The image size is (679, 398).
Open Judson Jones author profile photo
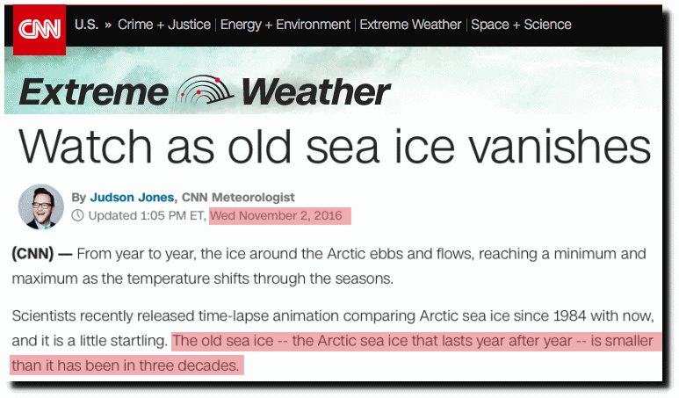point(41,206)
